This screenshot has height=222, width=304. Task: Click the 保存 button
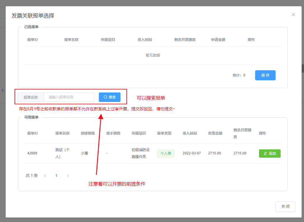coord(265,75)
